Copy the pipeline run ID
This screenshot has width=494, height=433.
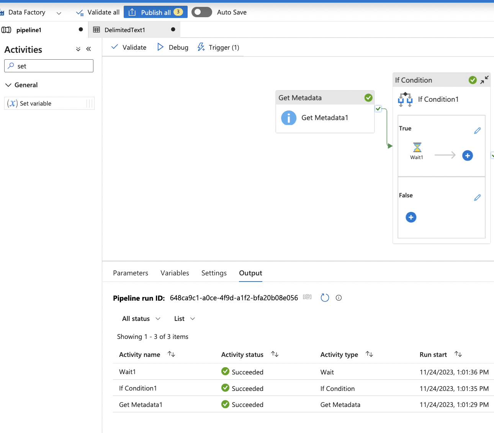307,297
